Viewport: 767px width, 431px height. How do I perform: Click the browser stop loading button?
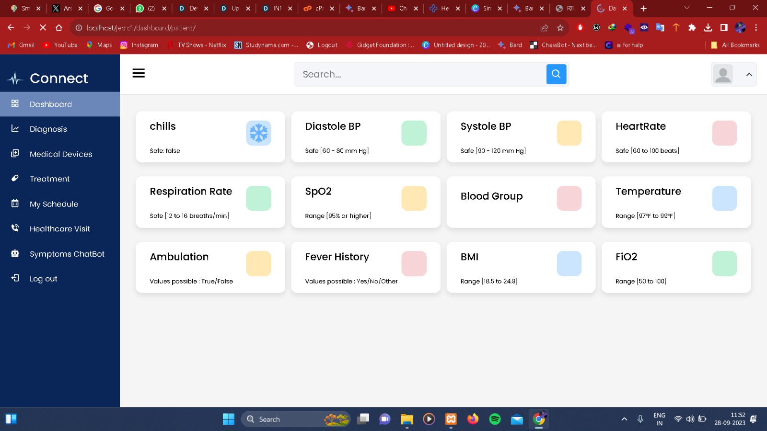click(x=43, y=28)
